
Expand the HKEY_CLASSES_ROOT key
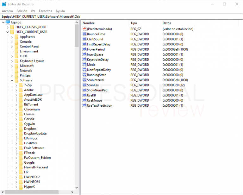(x=8, y=27)
